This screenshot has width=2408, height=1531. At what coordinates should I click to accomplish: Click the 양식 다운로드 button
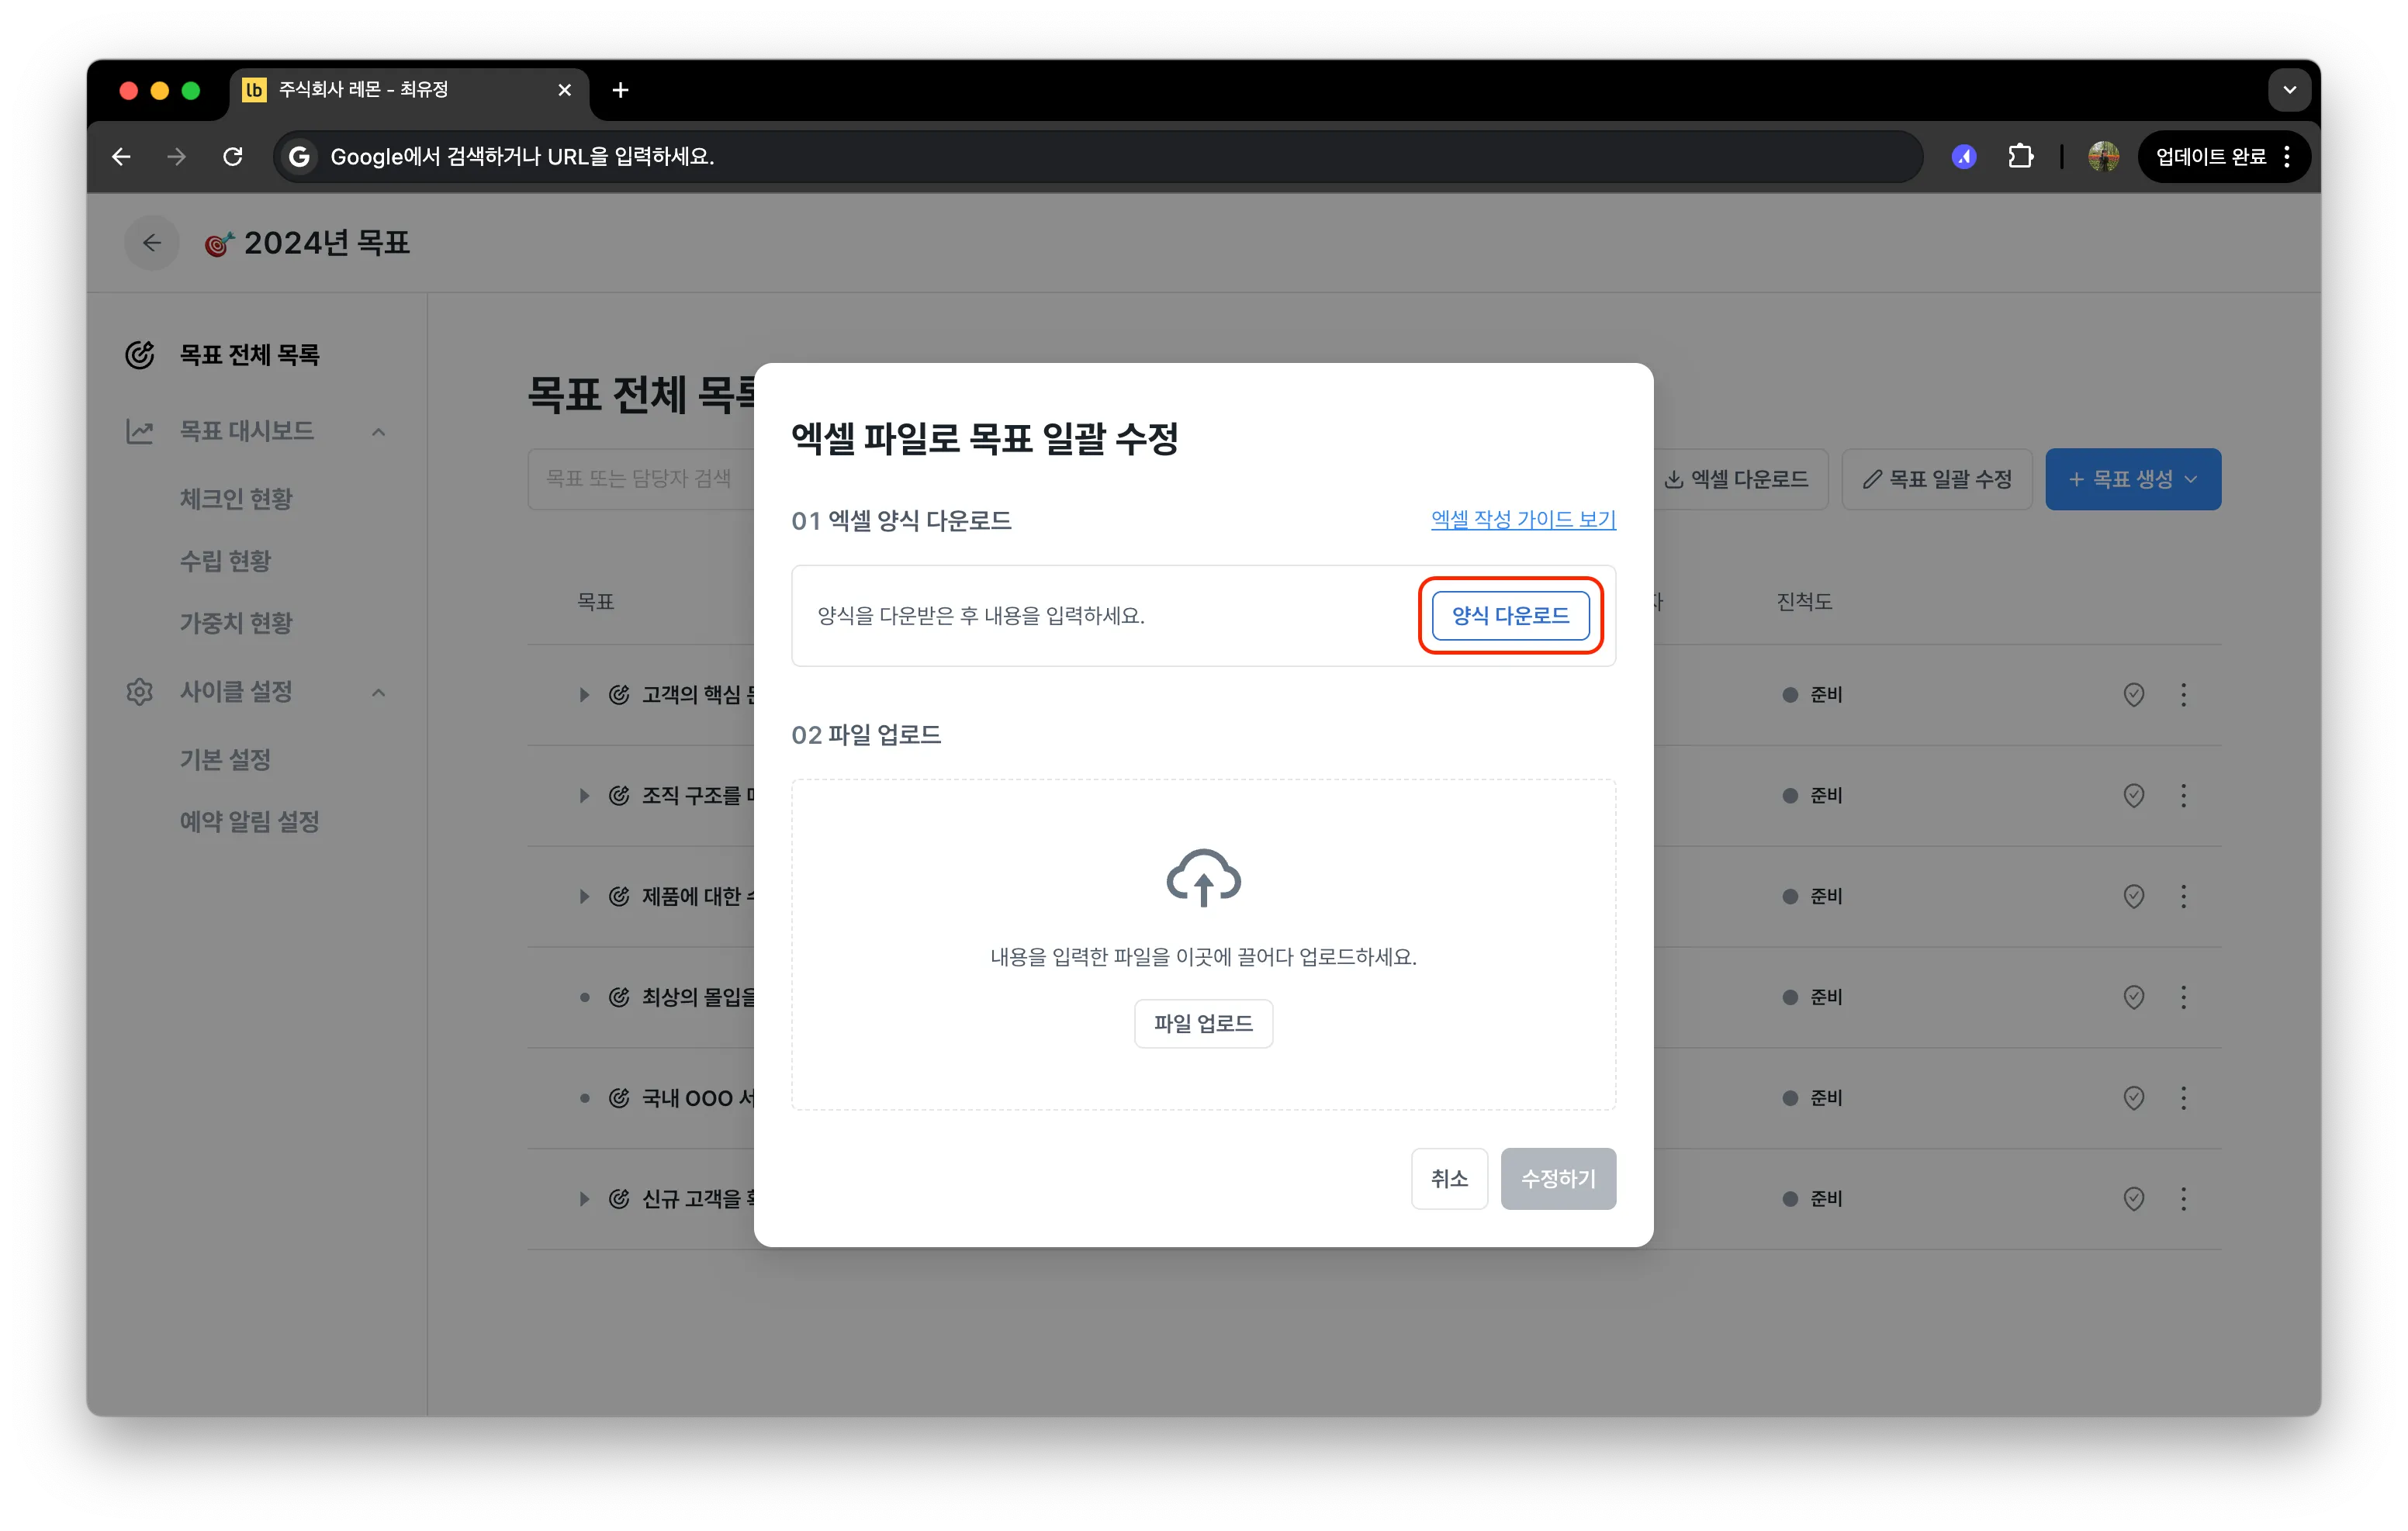(x=1510, y=616)
